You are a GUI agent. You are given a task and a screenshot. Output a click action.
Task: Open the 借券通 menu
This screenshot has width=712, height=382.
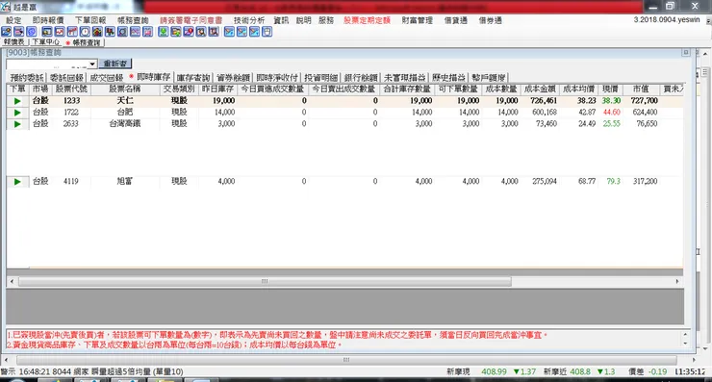click(491, 20)
